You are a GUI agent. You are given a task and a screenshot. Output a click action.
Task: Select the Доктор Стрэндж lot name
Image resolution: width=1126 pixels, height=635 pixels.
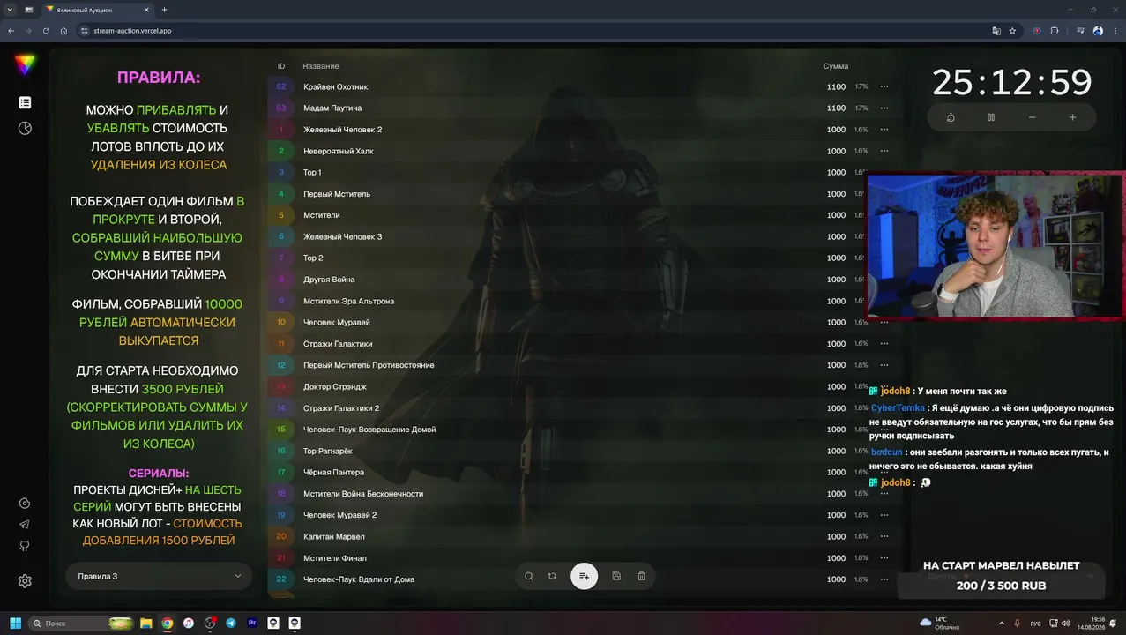(x=335, y=386)
